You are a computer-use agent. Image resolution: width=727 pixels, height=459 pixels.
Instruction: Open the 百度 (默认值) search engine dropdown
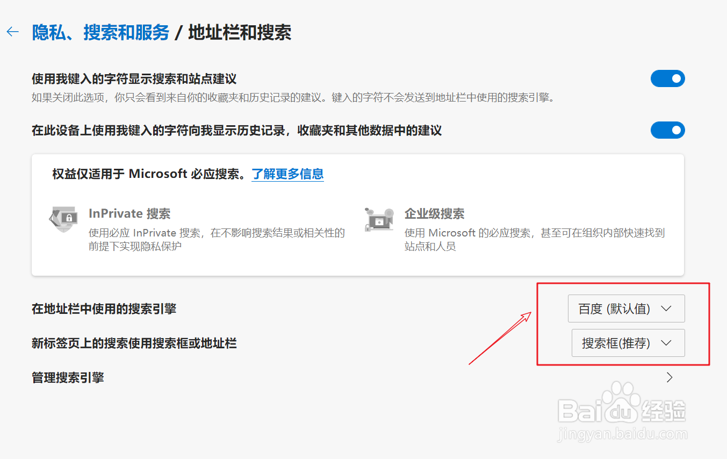[627, 309]
